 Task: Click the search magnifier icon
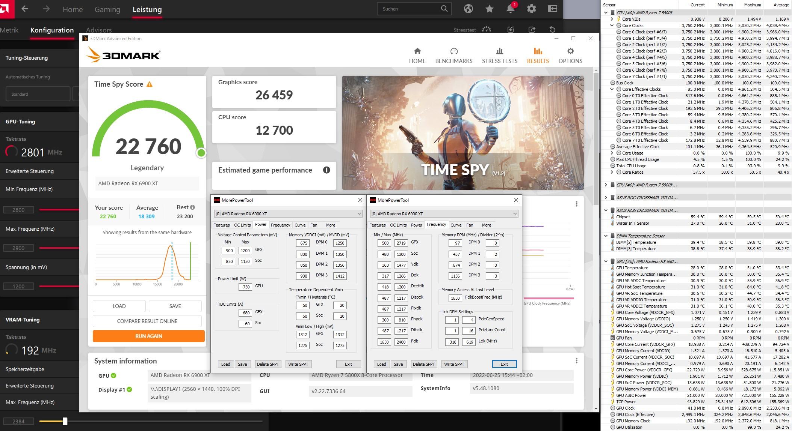pyautogui.click(x=444, y=9)
